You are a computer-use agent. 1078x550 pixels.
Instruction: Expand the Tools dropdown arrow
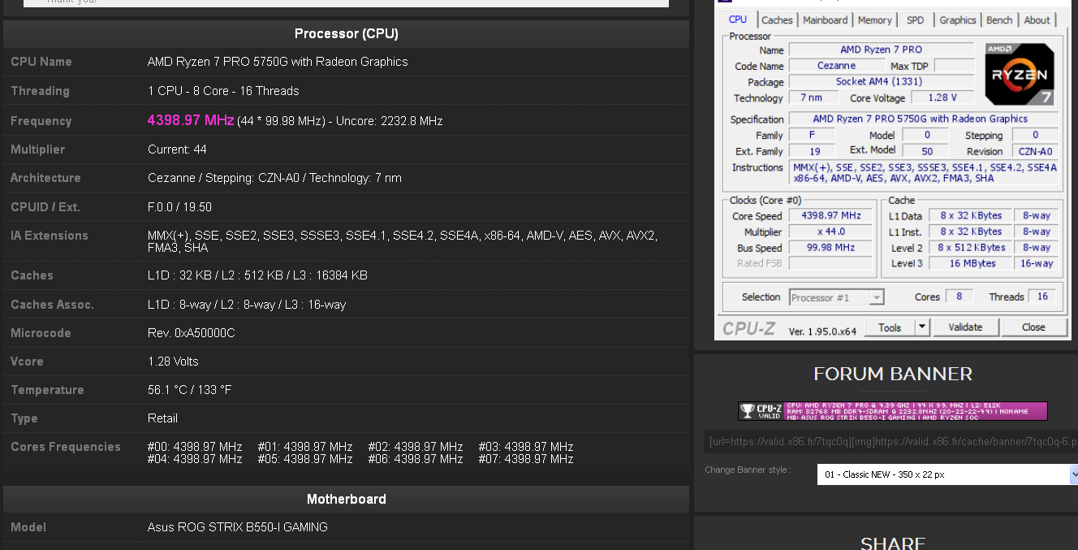922,327
